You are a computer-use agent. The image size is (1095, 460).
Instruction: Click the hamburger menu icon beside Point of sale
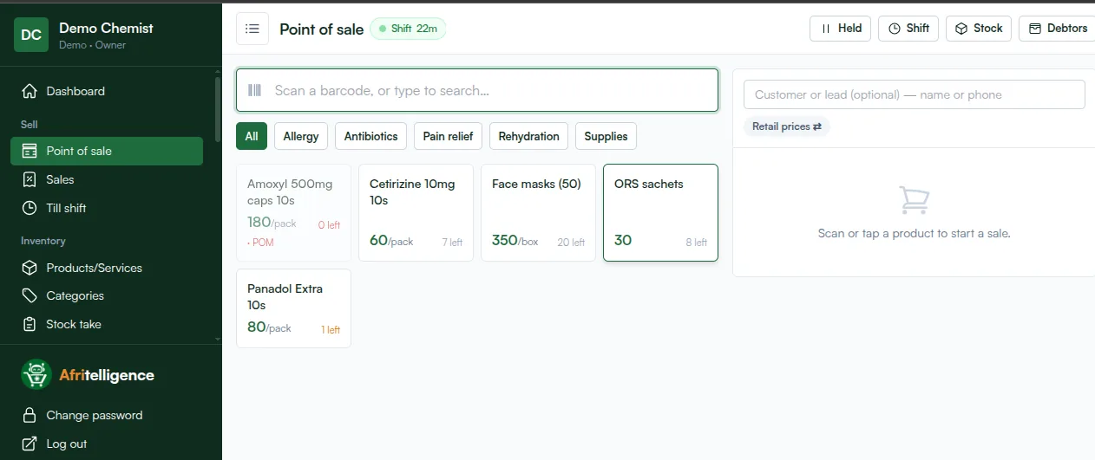(252, 29)
